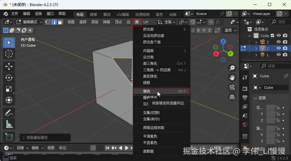The width and height of the screenshot is (291, 161).
Task: Click the Scene name field
Action: click(207, 14)
